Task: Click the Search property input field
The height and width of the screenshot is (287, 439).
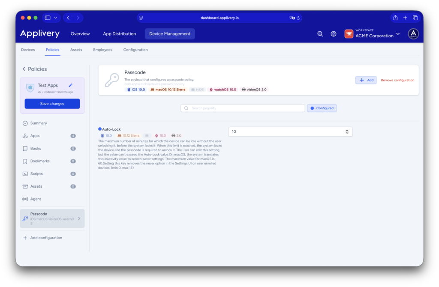Action: point(243,108)
